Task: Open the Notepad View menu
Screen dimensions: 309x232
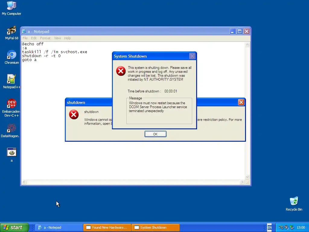Action: click(57, 38)
